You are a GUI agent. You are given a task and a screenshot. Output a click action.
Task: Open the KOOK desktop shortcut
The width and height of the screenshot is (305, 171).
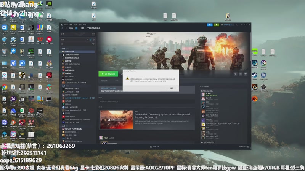(254, 52)
